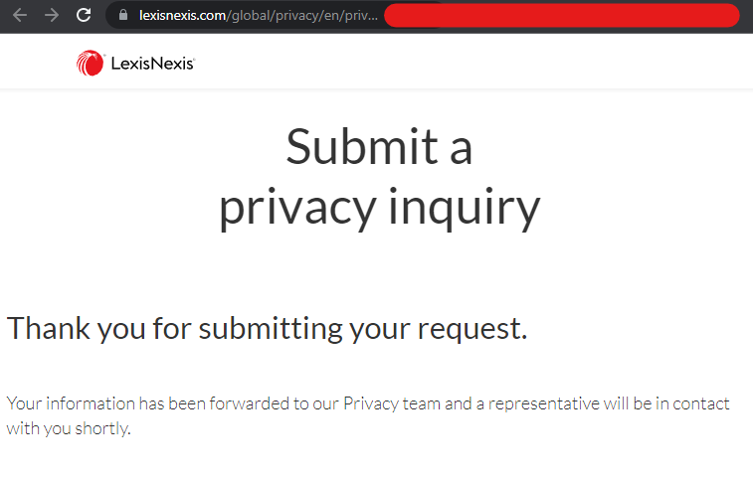Image resolution: width=753 pixels, height=481 pixels.
Task: Click the word "Thank" in the confirmation heading
Action: click(49, 329)
